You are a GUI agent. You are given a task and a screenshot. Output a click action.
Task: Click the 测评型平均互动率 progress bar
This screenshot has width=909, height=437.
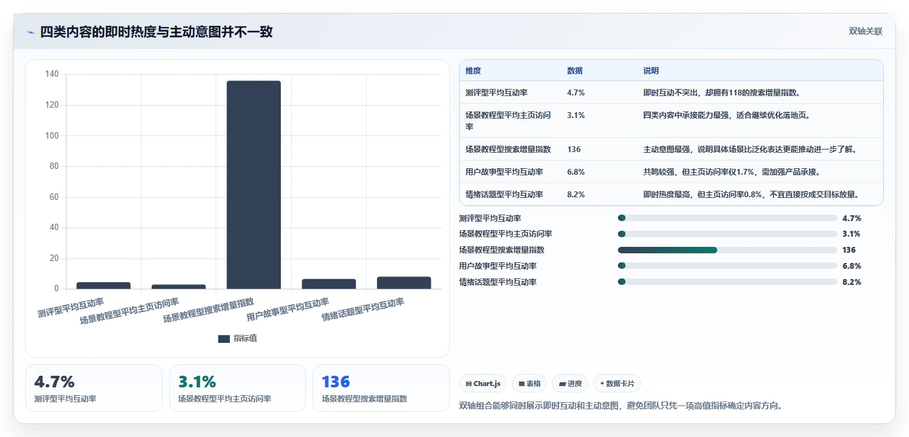pos(728,218)
